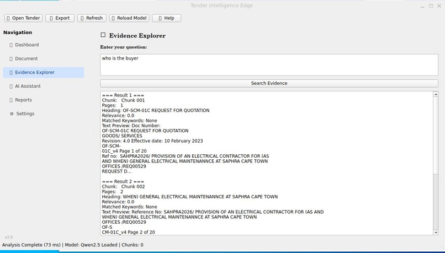
Task: Click '01C_v4 Page 1 of 20' line
Action: tap(124, 151)
